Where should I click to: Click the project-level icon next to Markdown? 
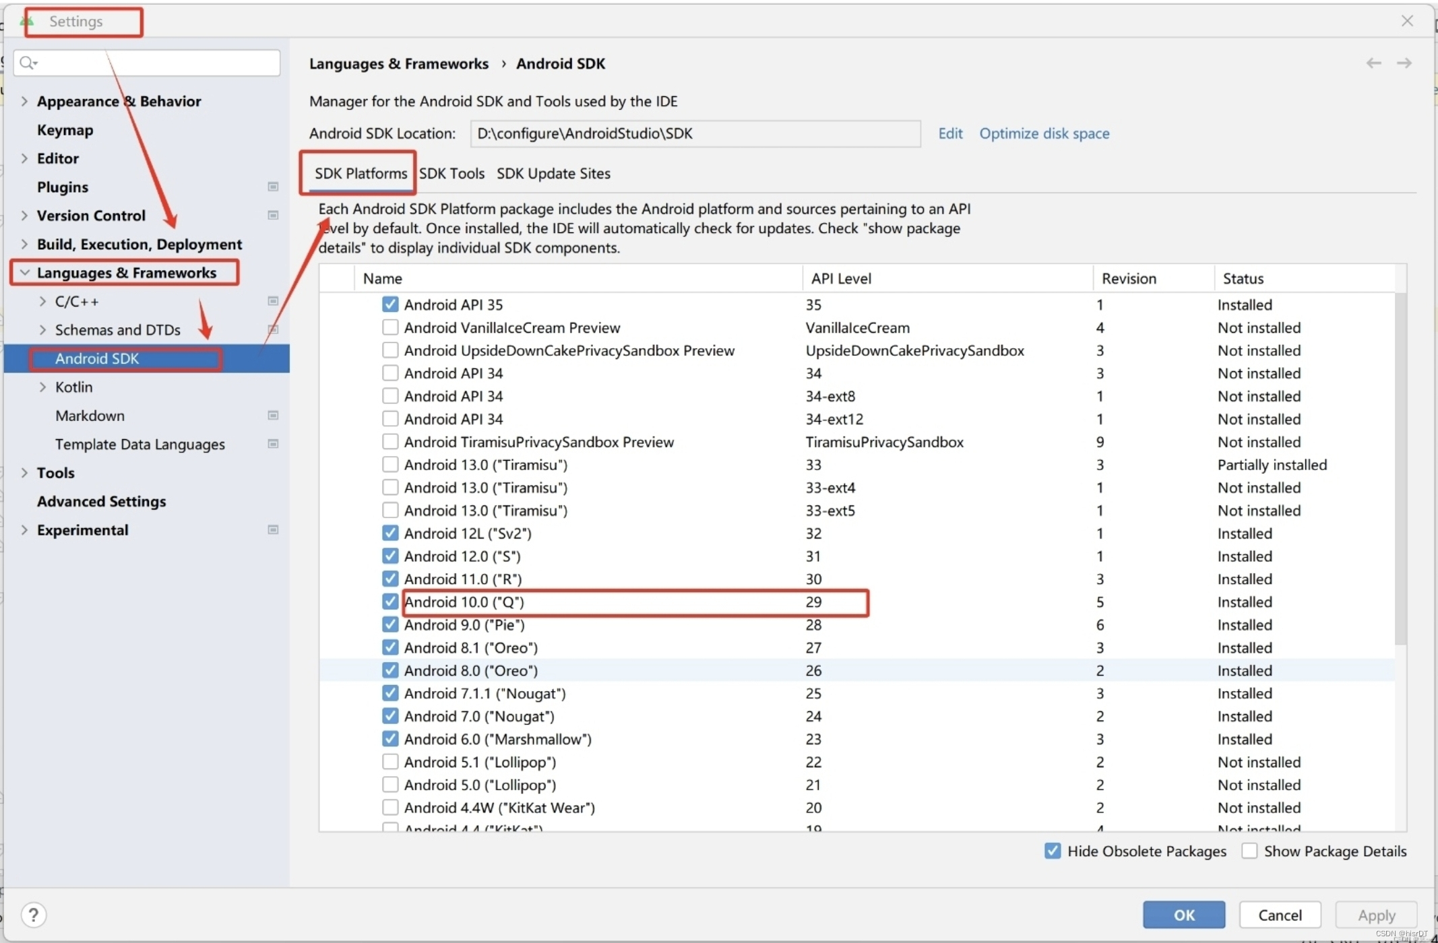(273, 416)
